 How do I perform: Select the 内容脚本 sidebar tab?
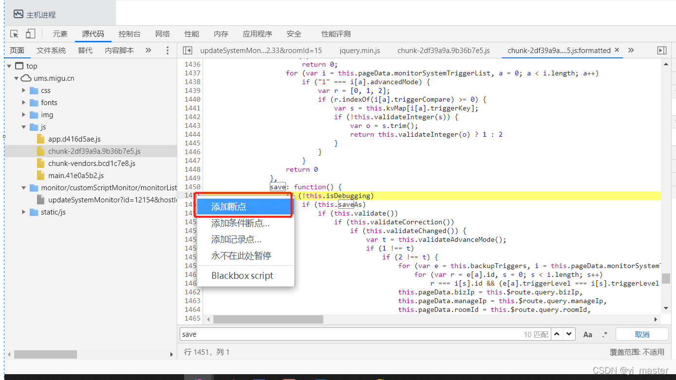click(x=119, y=50)
